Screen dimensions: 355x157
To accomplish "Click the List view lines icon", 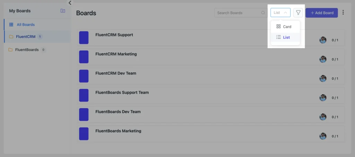I will click(278, 37).
